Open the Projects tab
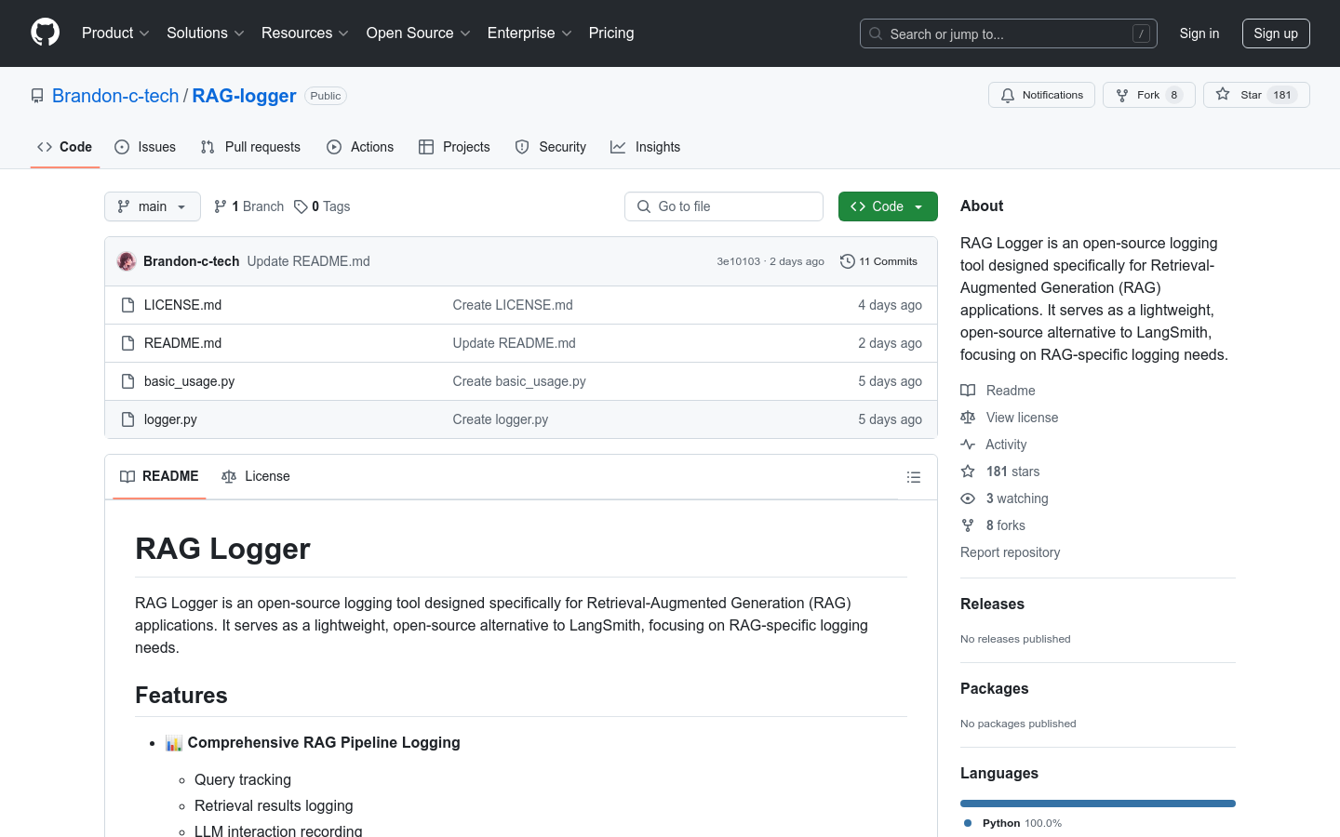Screen dimensions: 1340x837 454,147
